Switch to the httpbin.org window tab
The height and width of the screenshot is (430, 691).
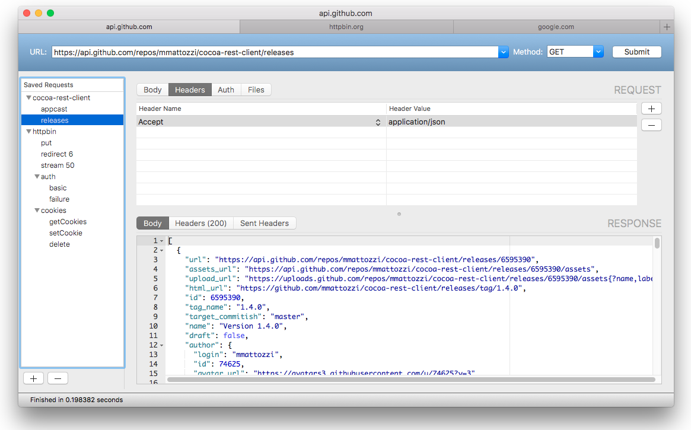pyautogui.click(x=346, y=27)
